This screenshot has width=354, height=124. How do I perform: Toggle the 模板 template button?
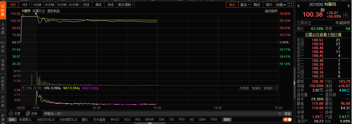pos(227,120)
